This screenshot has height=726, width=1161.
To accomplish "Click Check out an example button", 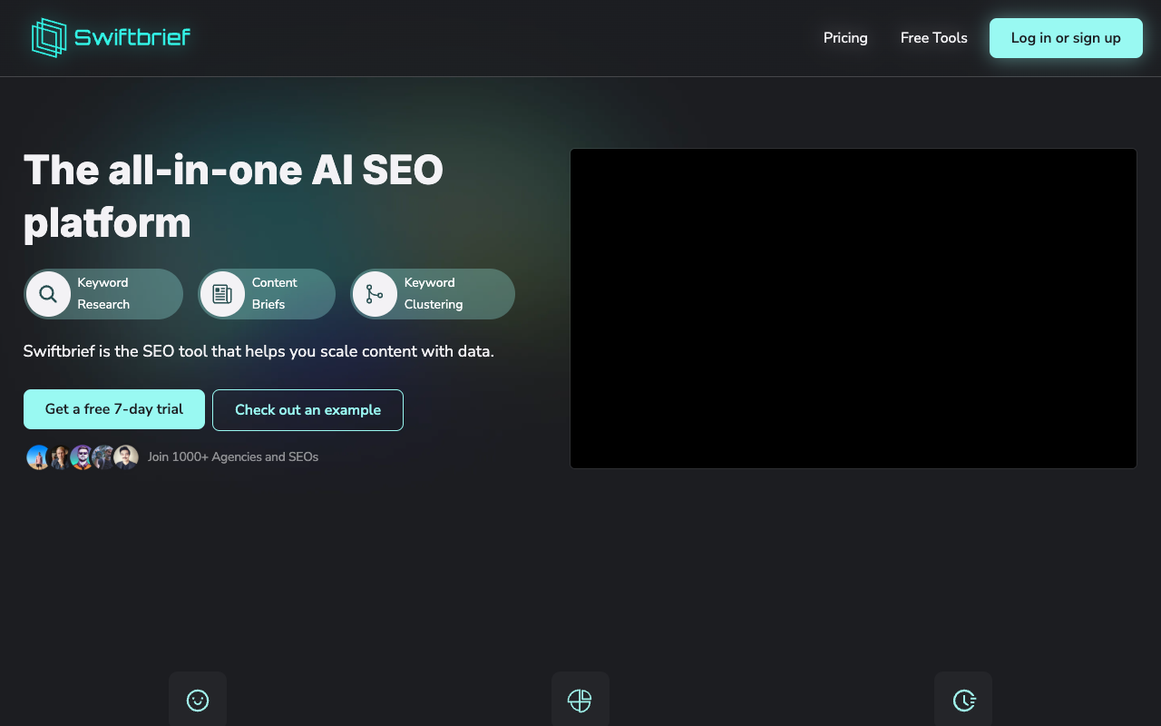I will (x=307, y=410).
